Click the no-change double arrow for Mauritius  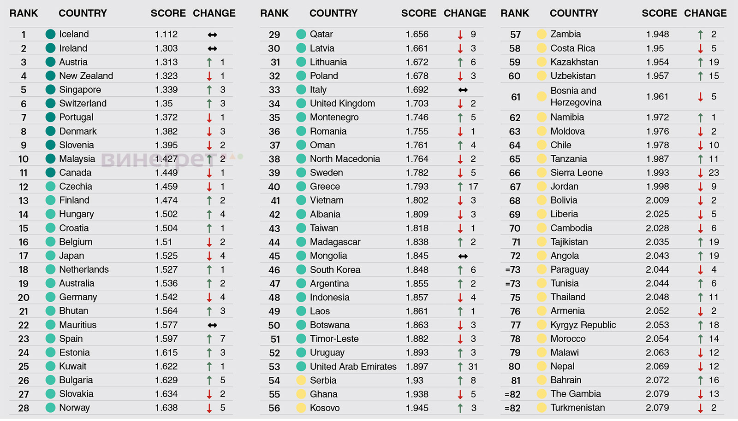(x=212, y=325)
